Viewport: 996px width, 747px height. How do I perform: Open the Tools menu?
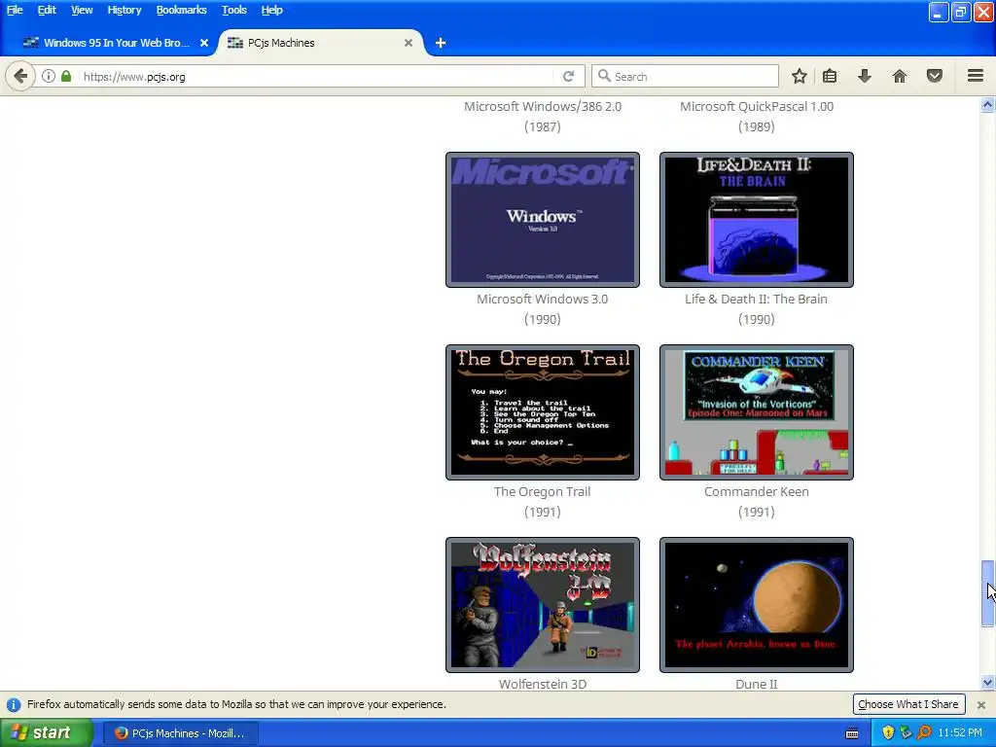(233, 10)
